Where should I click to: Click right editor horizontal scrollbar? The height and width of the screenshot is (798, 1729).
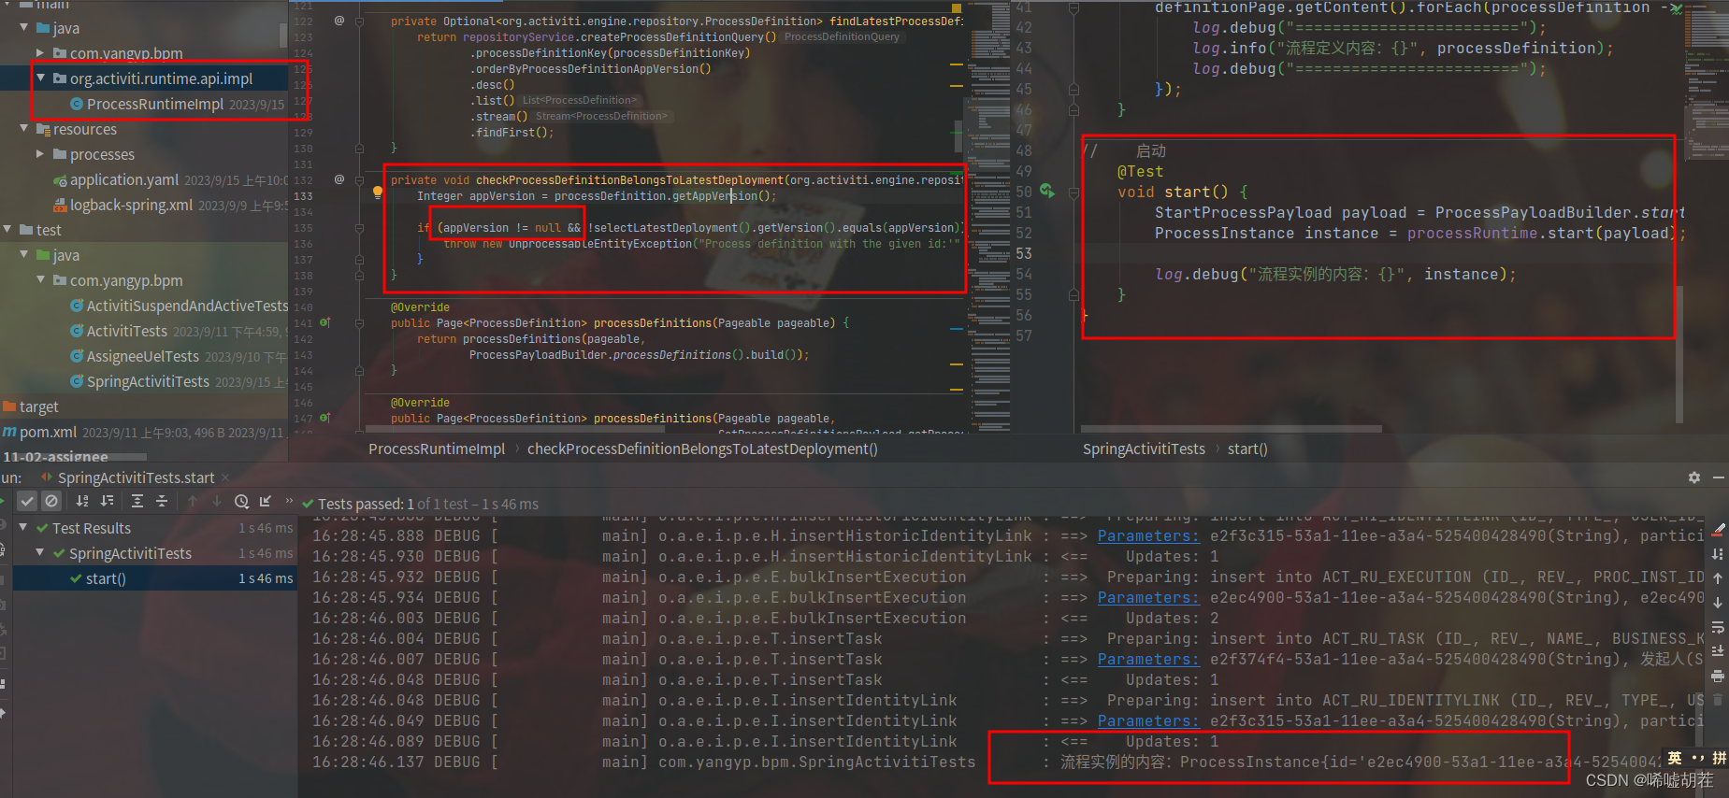tap(1232, 429)
